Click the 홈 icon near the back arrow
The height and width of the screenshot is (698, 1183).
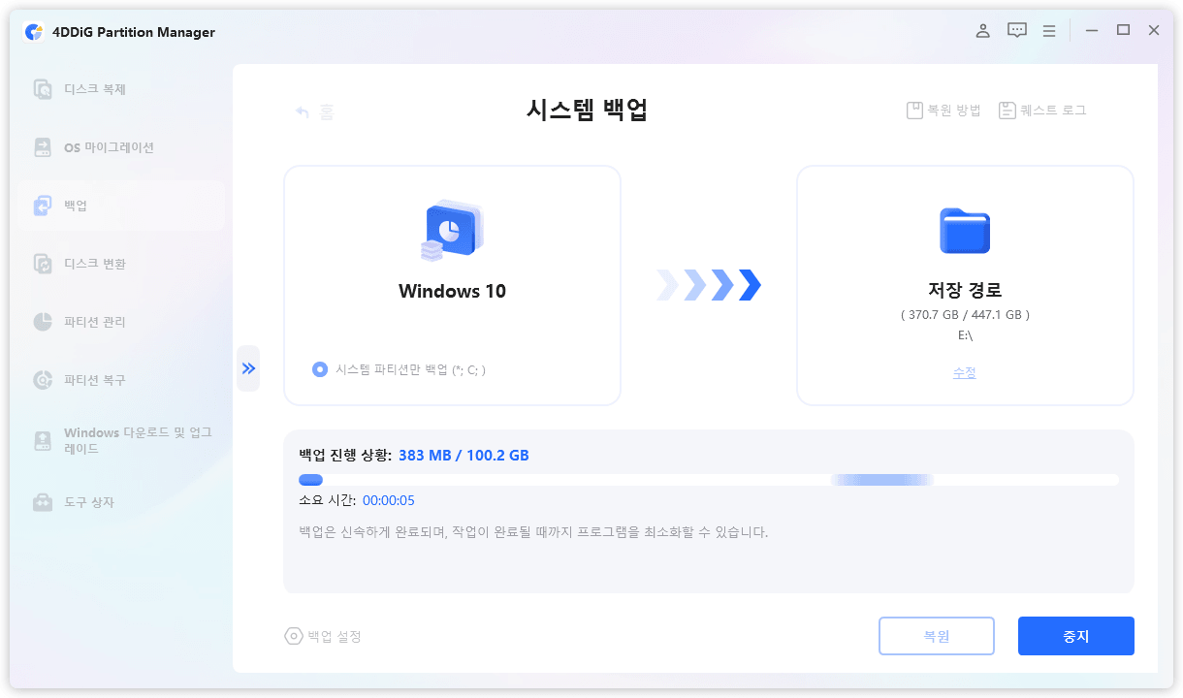point(327,111)
